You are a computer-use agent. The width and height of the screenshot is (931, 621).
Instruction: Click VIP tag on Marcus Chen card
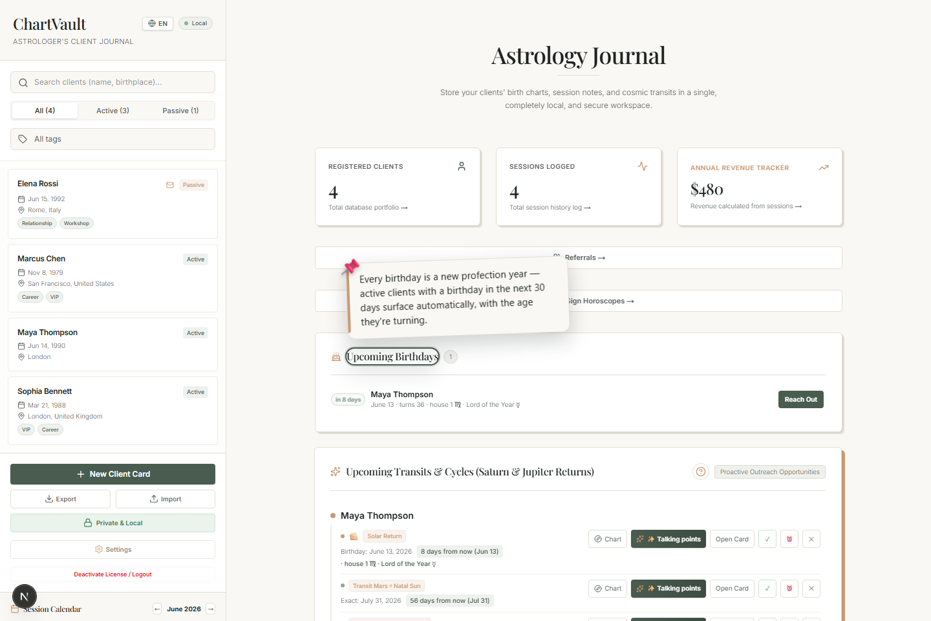click(x=54, y=297)
